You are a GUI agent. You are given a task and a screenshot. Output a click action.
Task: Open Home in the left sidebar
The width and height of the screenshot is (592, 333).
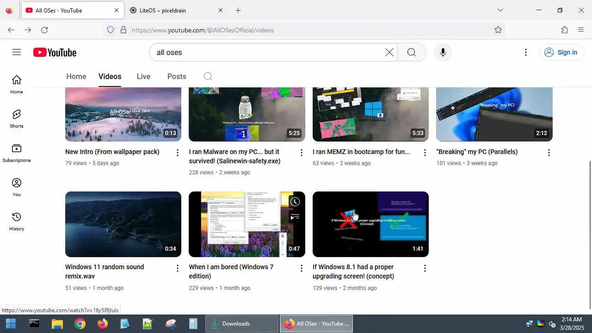[17, 84]
